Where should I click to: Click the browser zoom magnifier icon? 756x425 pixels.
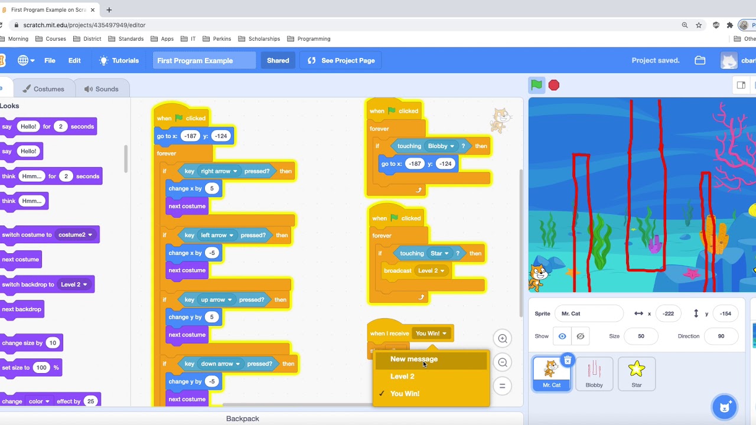coord(685,25)
